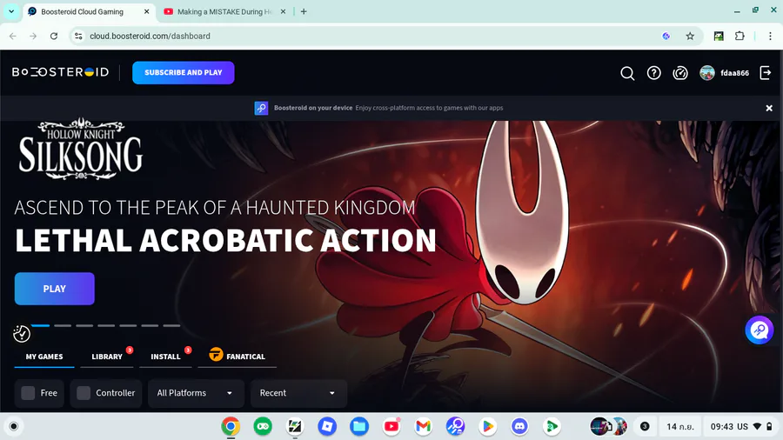Click the SUBSCRIBE AND PLAY button

point(184,73)
